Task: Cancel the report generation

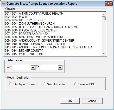Action: 92,101
